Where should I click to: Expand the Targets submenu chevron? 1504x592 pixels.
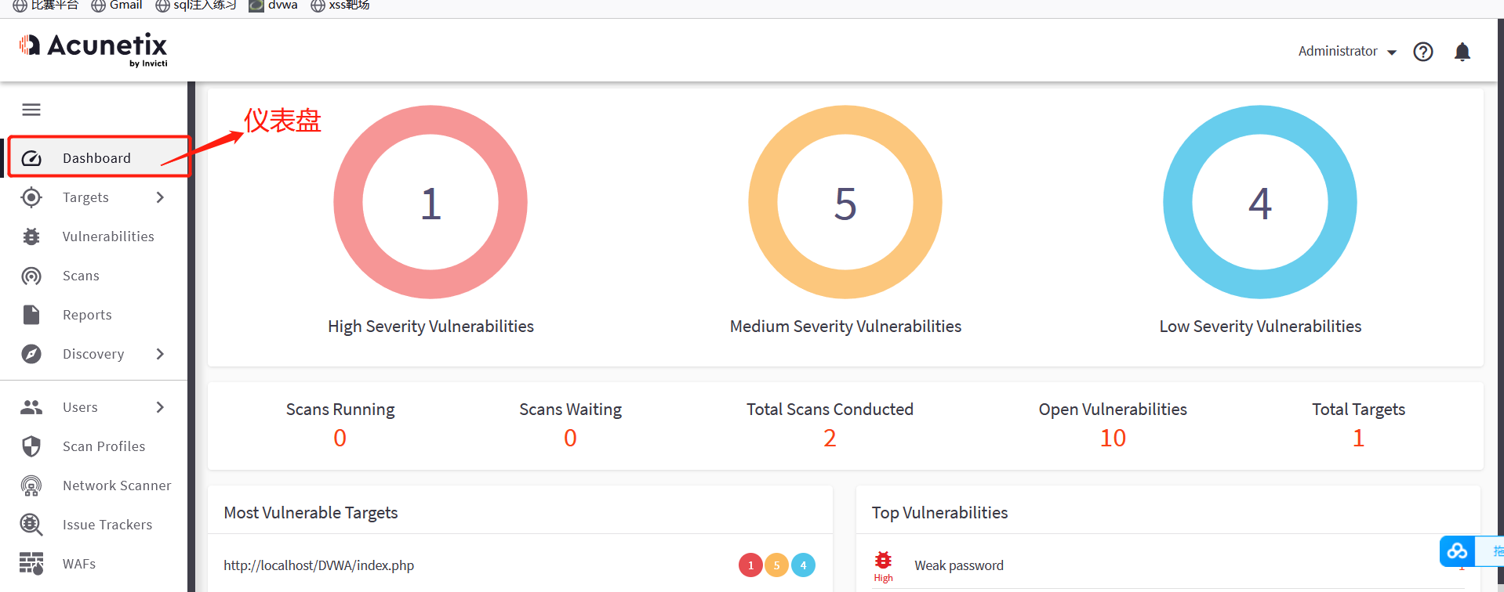click(160, 197)
